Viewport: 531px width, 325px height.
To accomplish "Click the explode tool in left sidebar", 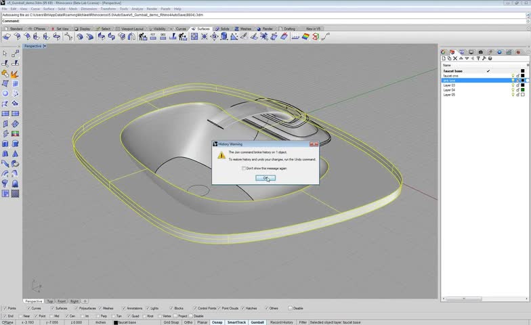I will [15, 74].
